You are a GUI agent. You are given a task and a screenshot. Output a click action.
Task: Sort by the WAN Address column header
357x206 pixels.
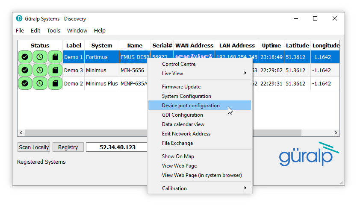click(194, 46)
